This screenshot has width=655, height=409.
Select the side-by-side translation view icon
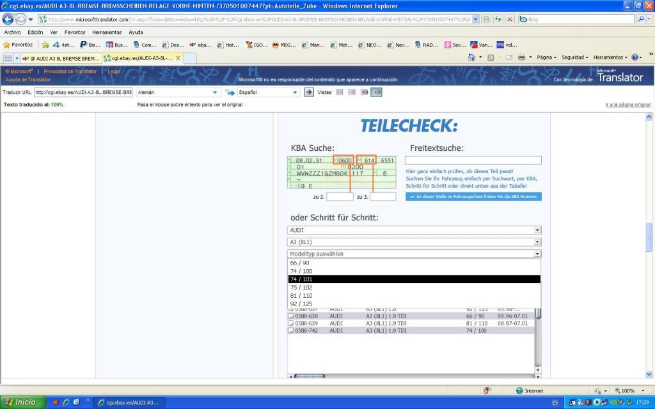coord(339,92)
